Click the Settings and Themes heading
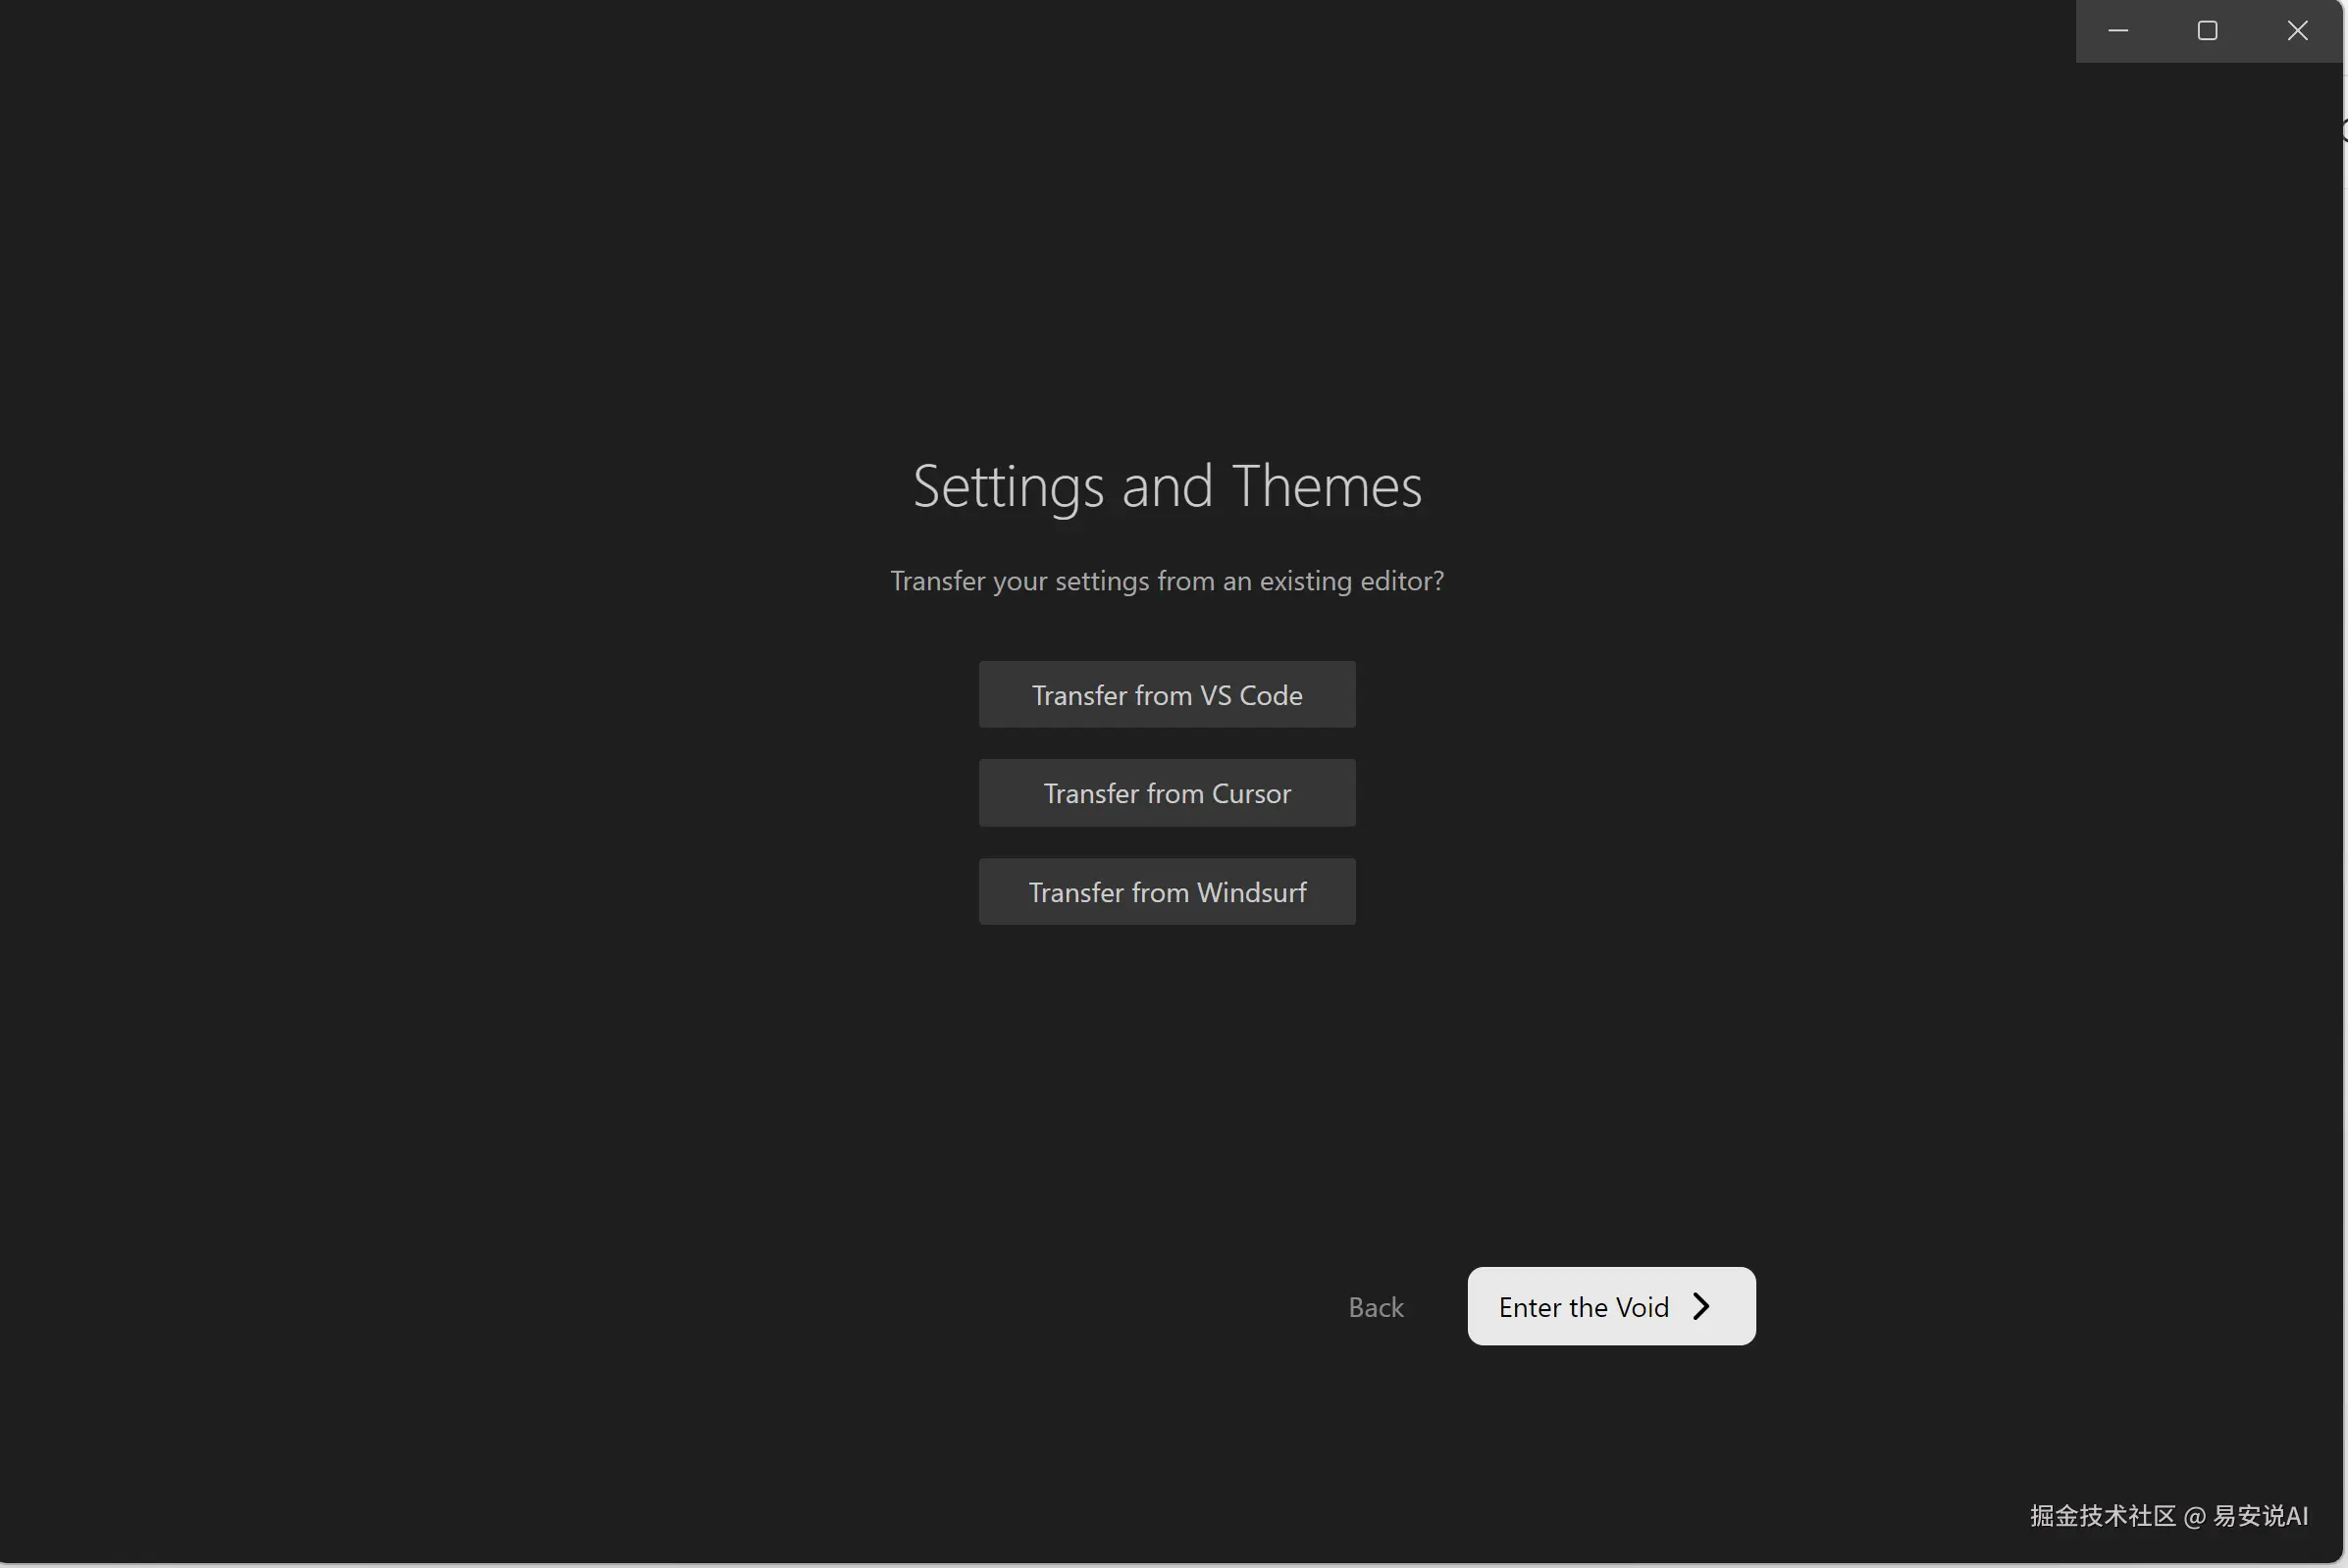This screenshot has height=1568, width=2348. (x=1167, y=486)
